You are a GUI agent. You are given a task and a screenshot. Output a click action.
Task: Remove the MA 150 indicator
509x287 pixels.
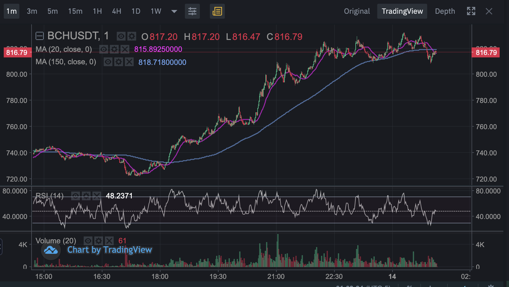(x=129, y=62)
